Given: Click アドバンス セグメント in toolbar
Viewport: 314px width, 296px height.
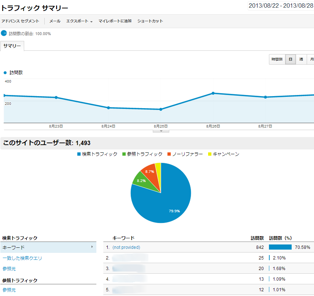Looking at the screenshot, I should [20, 21].
